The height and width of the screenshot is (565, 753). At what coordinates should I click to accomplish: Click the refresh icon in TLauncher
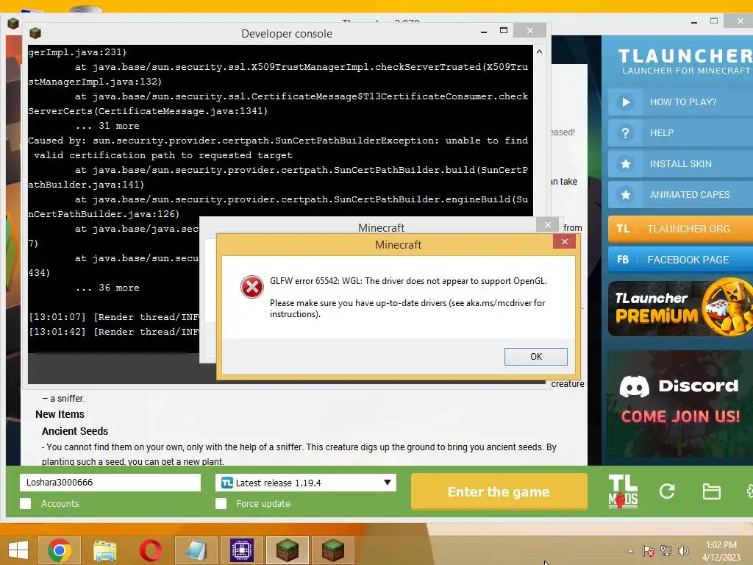[x=667, y=491]
